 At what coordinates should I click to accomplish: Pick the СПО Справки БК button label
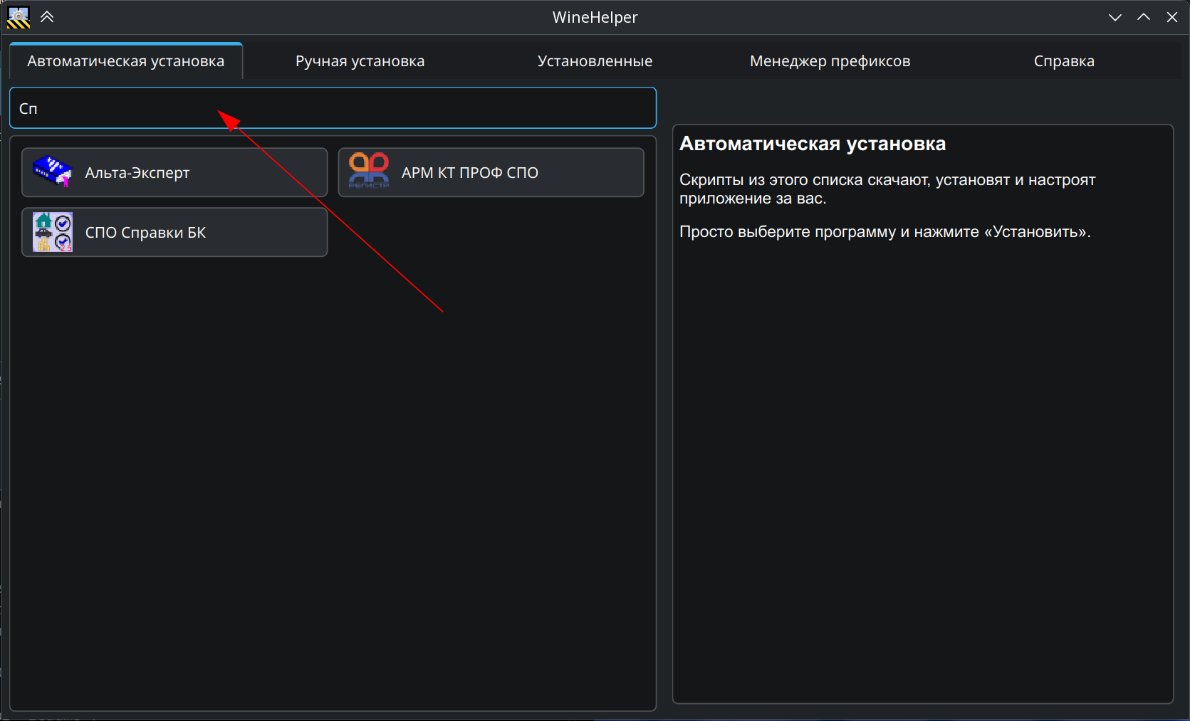[145, 233]
